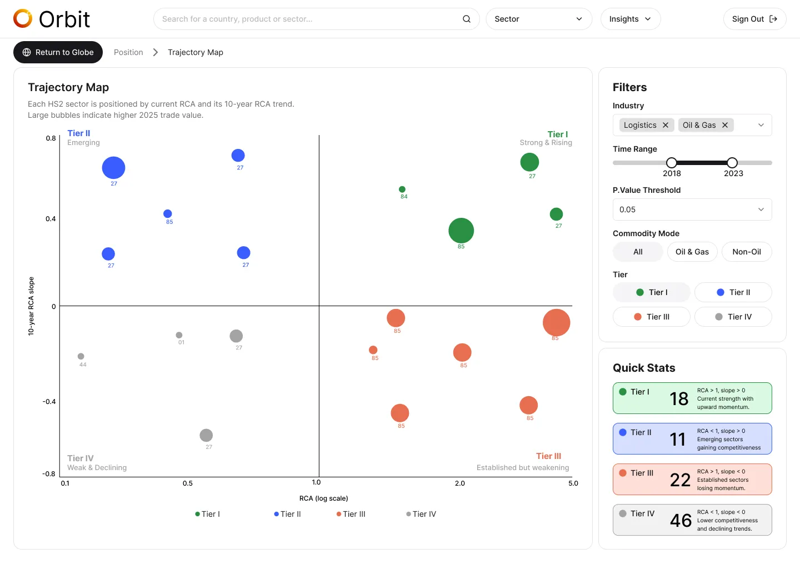Click the 2018 time range slider handle

(672, 163)
